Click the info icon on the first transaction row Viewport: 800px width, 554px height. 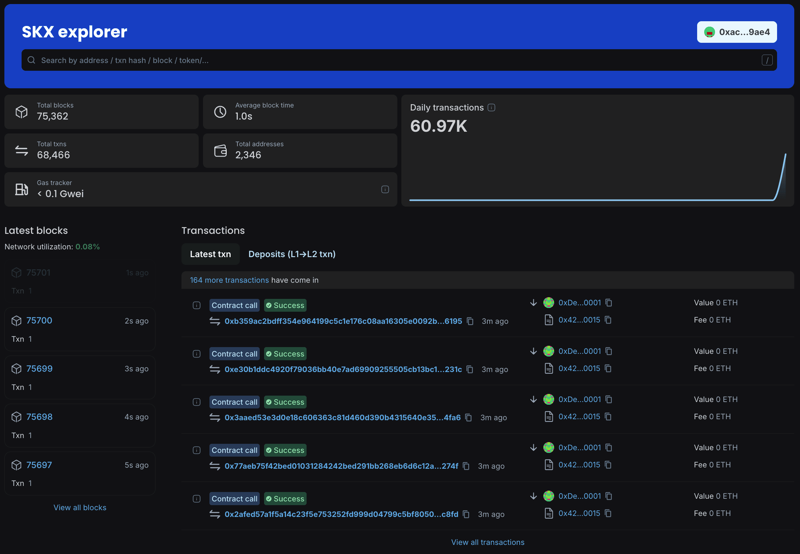click(196, 305)
